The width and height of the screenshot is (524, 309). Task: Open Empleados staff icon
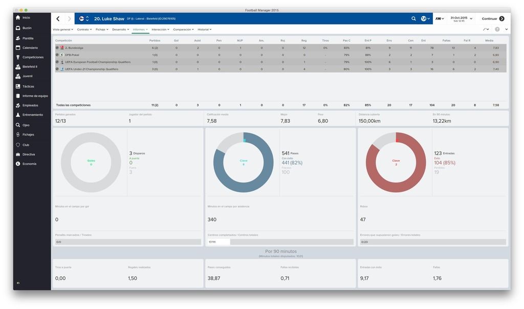point(18,105)
